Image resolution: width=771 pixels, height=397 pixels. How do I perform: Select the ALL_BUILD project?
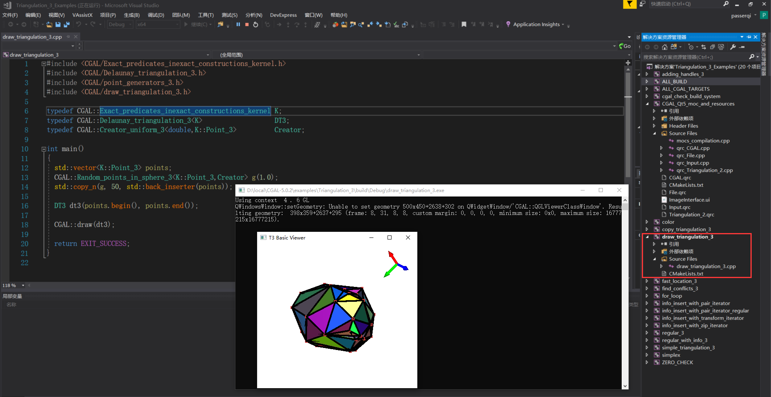pos(674,82)
